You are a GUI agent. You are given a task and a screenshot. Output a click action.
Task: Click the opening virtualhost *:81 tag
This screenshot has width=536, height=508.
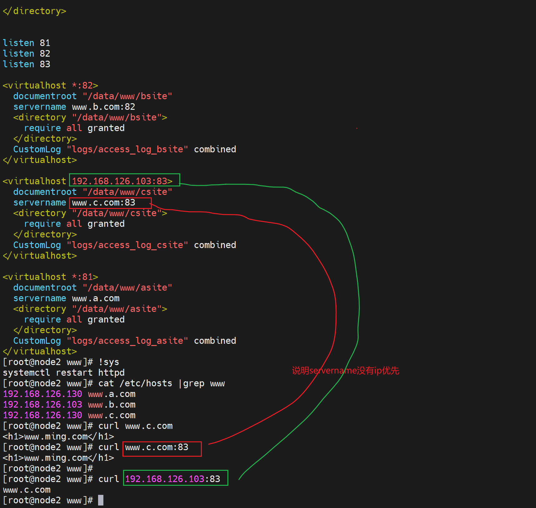pyautogui.click(x=50, y=277)
